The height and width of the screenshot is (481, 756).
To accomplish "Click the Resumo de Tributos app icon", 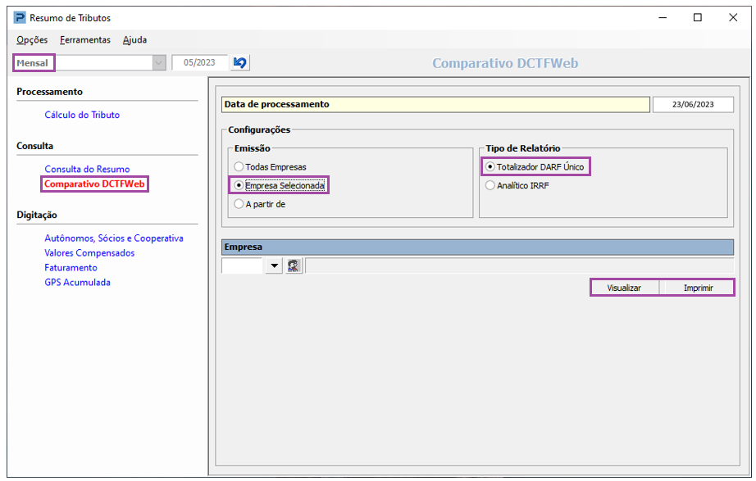I will click(20, 18).
